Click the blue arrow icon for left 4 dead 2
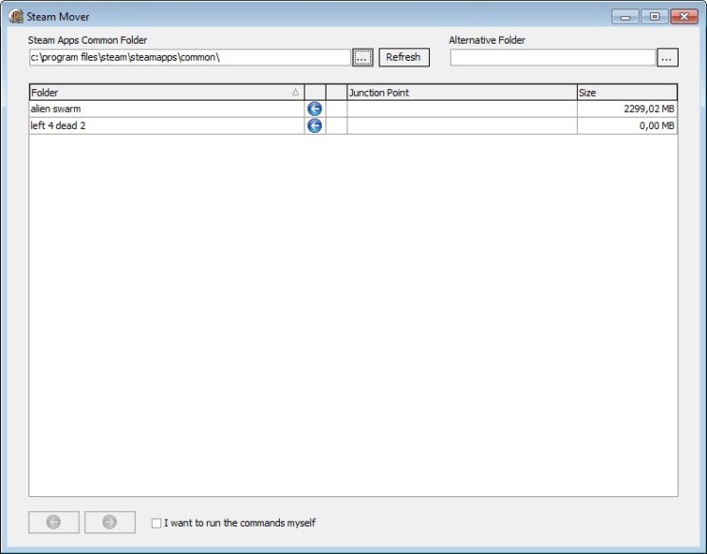707x554 pixels. pos(315,125)
